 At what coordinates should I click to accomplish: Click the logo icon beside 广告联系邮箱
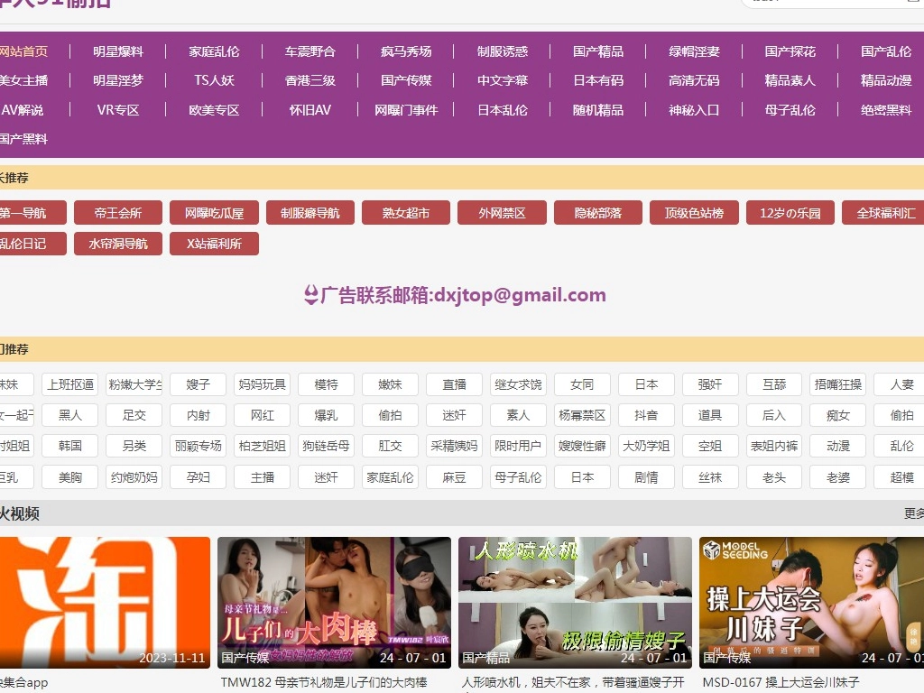point(311,295)
